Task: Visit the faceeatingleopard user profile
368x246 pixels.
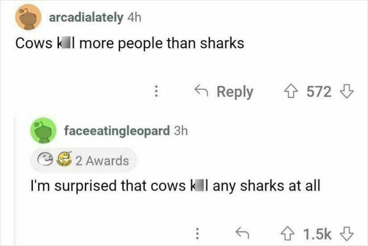Action: 117,131
